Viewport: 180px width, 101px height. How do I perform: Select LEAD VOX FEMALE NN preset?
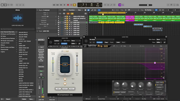click(25, 92)
